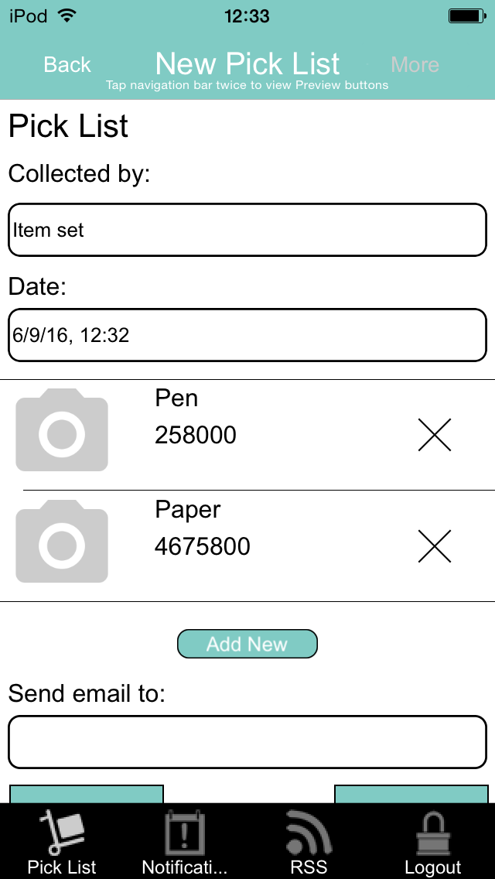The height and width of the screenshot is (879, 495).
Task: Select the Pen item name
Action: 176,398
